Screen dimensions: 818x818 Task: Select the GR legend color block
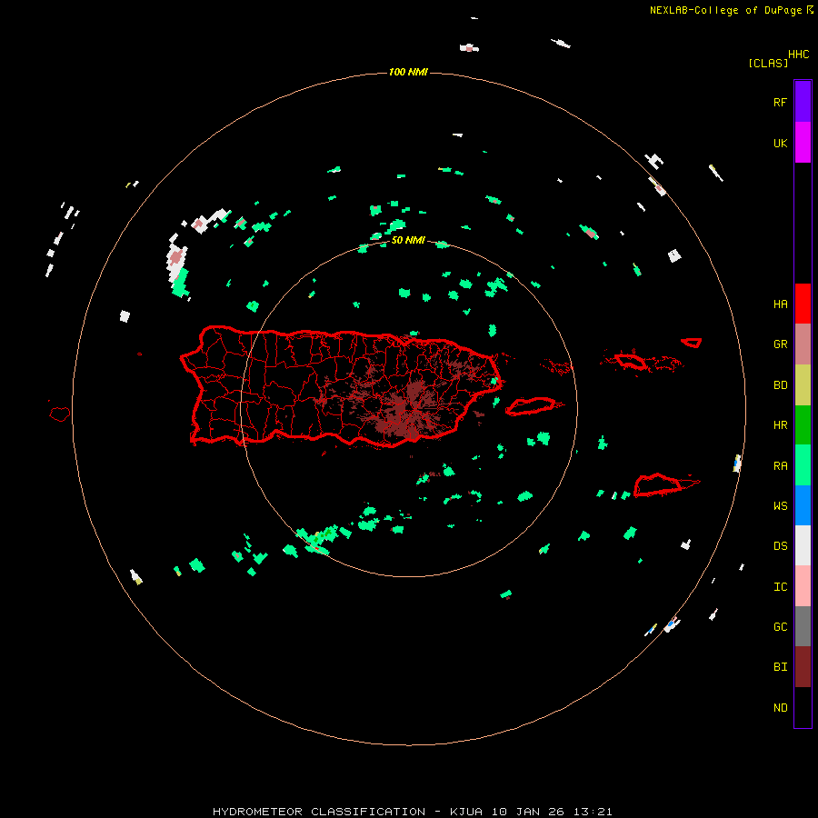pyautogui.click(x=803, y=344)
